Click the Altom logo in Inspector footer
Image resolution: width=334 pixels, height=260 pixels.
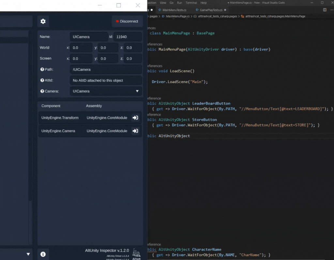[136, 254]
